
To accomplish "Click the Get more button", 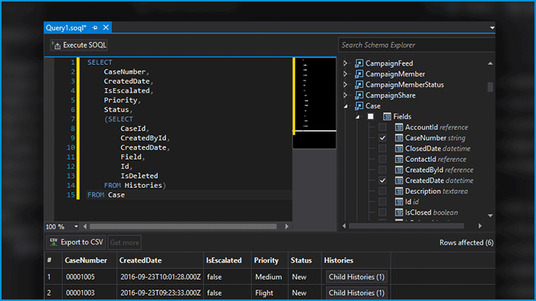I will coord(124,242).
